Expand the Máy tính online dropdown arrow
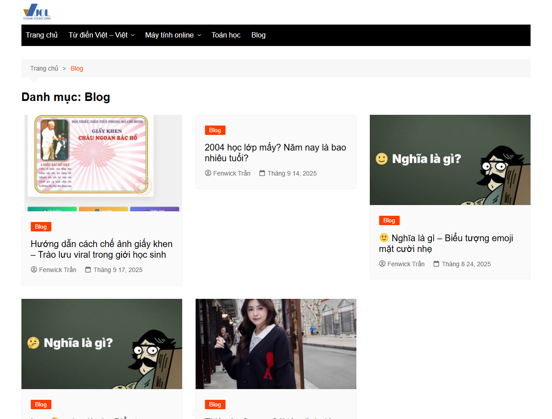The width and height of the screenshot is (552, 419). (x=199, y=35)
